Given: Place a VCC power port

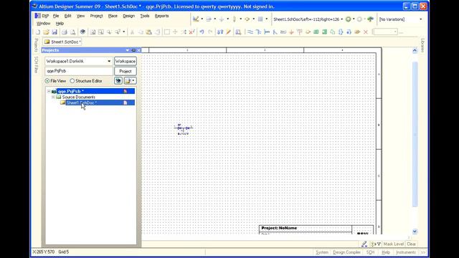Looking at the screenshot, I should pos(300,32).
